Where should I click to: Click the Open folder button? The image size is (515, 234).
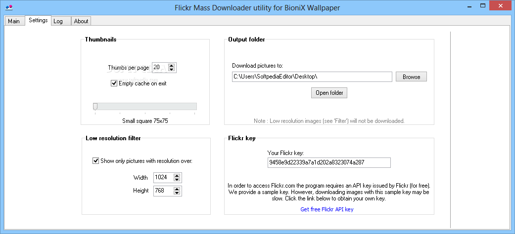[x=329, y=93]
